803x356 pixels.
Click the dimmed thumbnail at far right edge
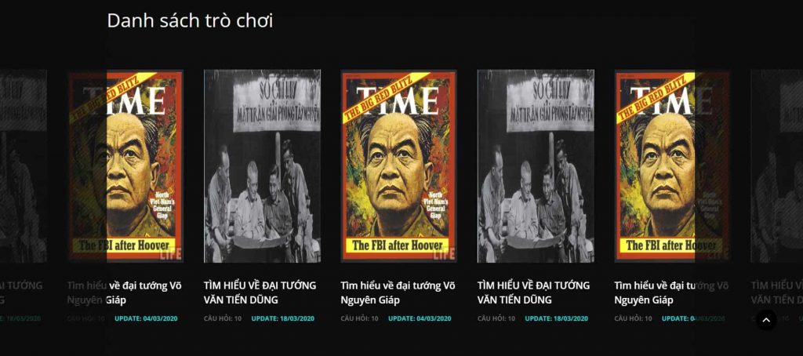tap(777, 166)
